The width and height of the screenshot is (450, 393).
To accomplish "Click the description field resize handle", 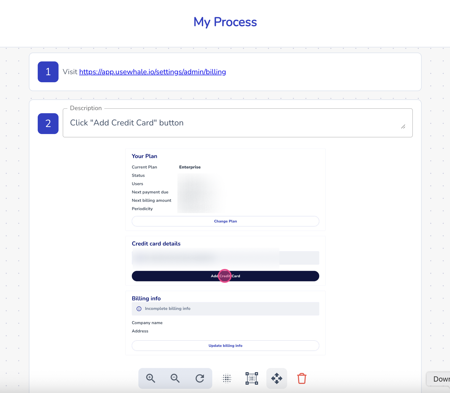I will pos(403,126).
